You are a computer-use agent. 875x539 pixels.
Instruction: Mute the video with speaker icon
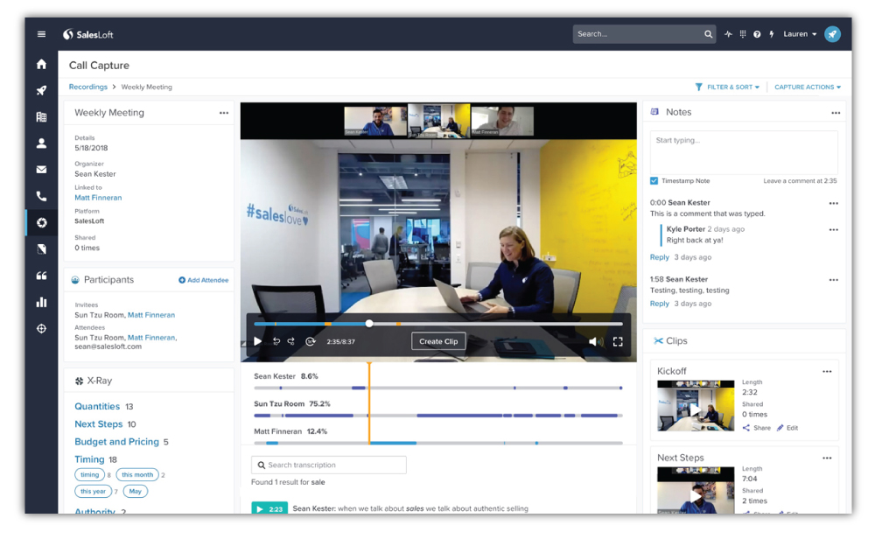click(x=594, y=341)
